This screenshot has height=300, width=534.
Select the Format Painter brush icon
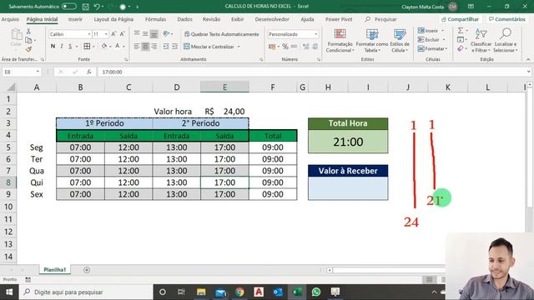[28, 50]
